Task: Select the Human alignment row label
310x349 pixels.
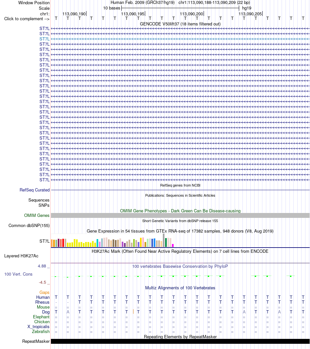Action: 43,297
